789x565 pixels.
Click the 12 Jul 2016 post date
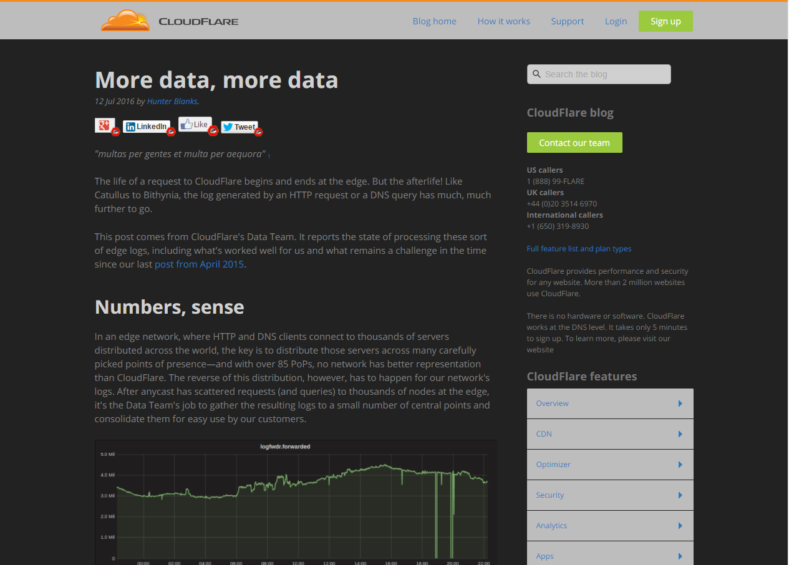(x=114, y=101)
